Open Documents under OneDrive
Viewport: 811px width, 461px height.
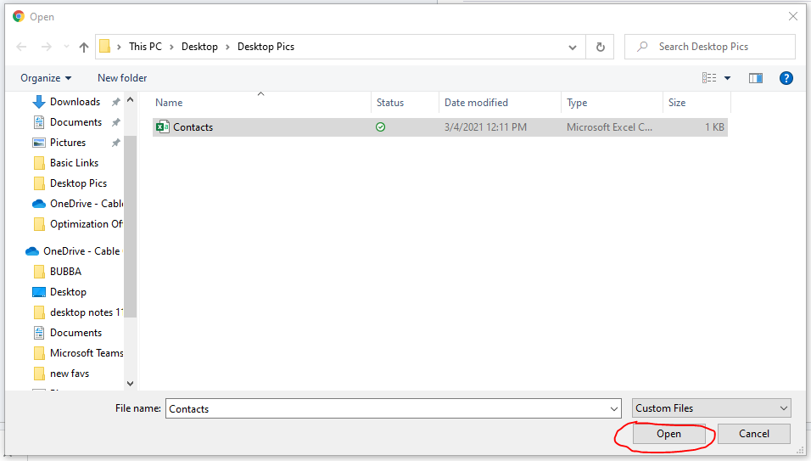point(76,333)
